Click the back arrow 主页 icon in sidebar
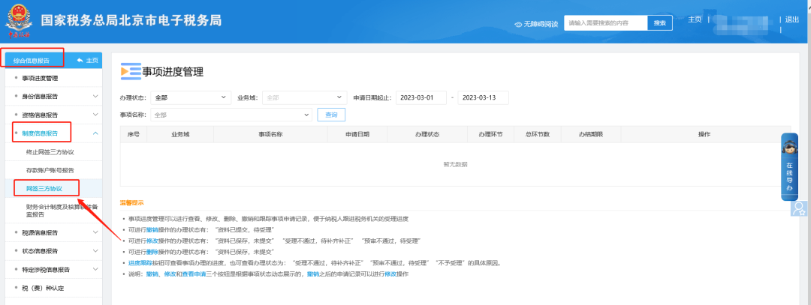811x305 pixels. coord(80,60)
